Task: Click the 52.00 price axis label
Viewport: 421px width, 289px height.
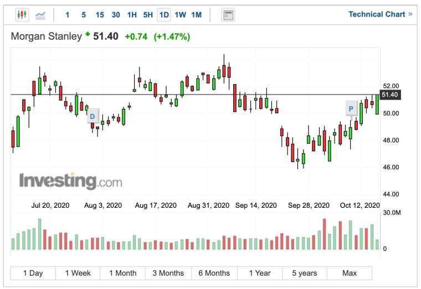Action: point(391,86)
